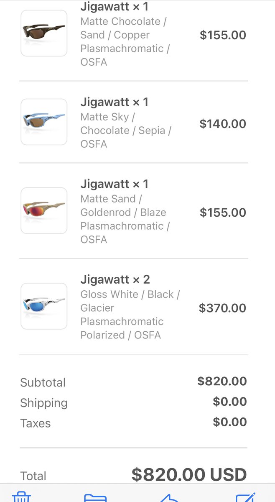Screen dimensions: 275x502
Task: Click the $140.00 line item price
Action: click(223, 124)
